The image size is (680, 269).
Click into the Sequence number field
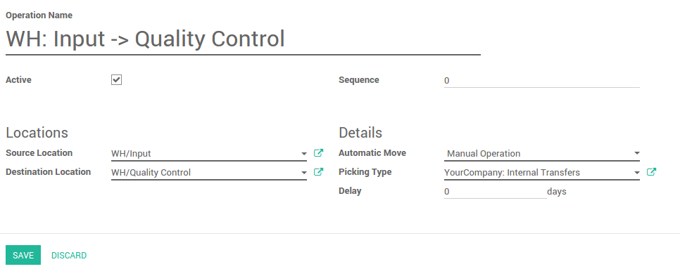pyautogui.click(x=541, y=81)
